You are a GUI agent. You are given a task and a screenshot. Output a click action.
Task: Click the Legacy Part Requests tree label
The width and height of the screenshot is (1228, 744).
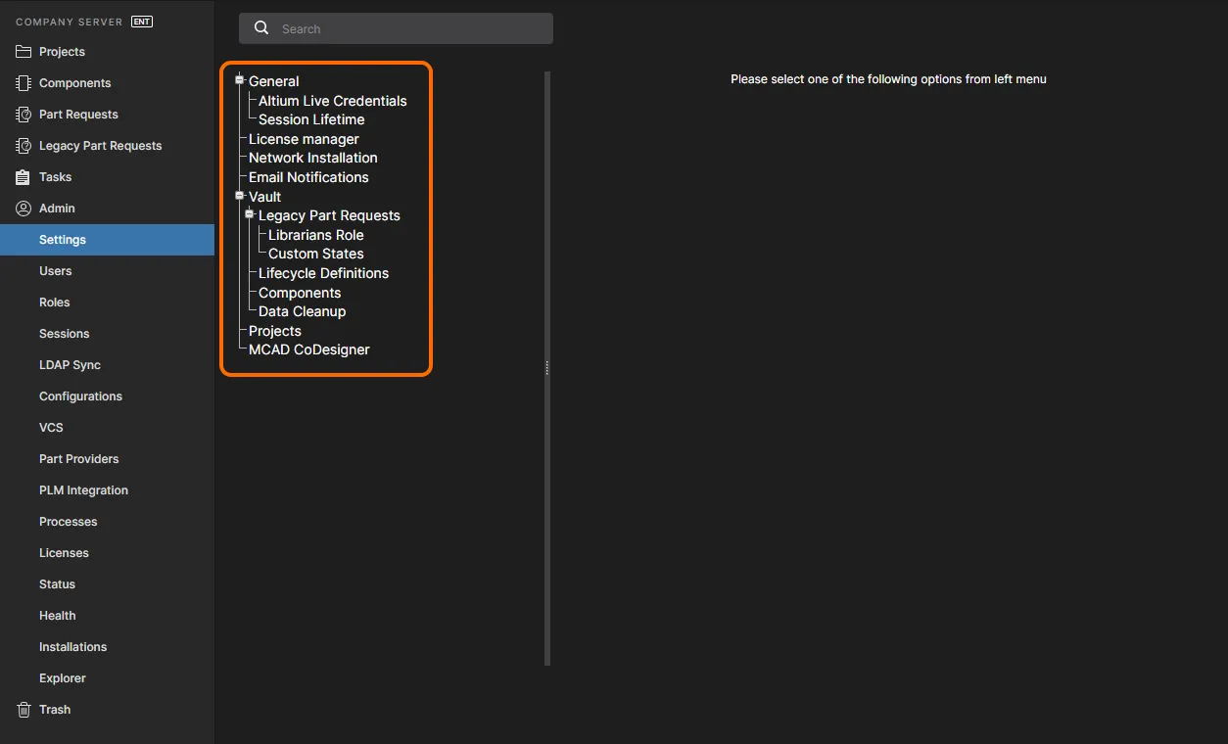pos(329,215)
